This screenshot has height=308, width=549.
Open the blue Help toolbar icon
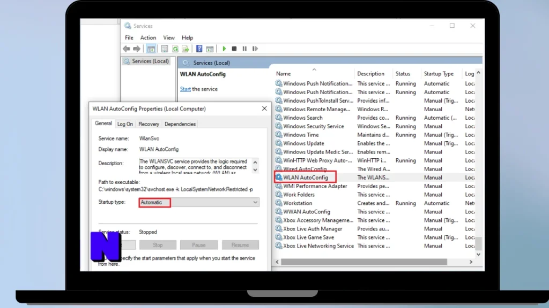pyautogui.click(x=199, y=49)
